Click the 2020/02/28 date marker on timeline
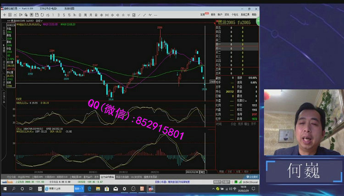Viewport: 344px width, 196px height. tap(191, 172)
